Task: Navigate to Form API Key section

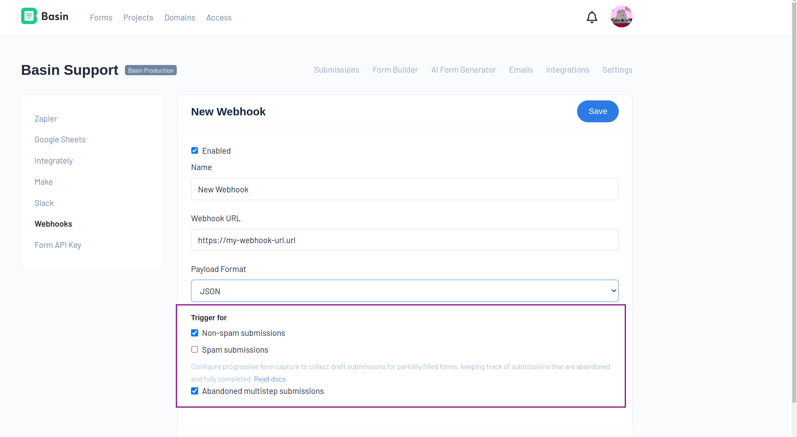Action: pyautogui.click(x=58, y=245)
